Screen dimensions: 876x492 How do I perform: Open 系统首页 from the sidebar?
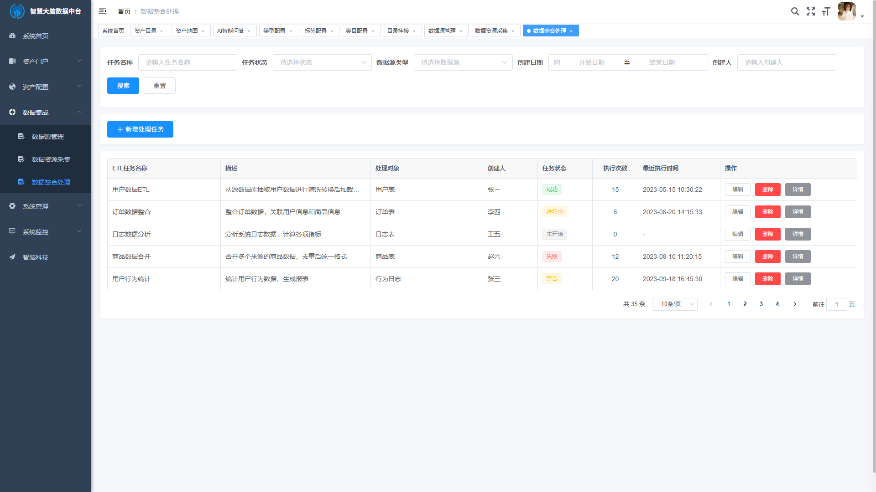point(36,36)
